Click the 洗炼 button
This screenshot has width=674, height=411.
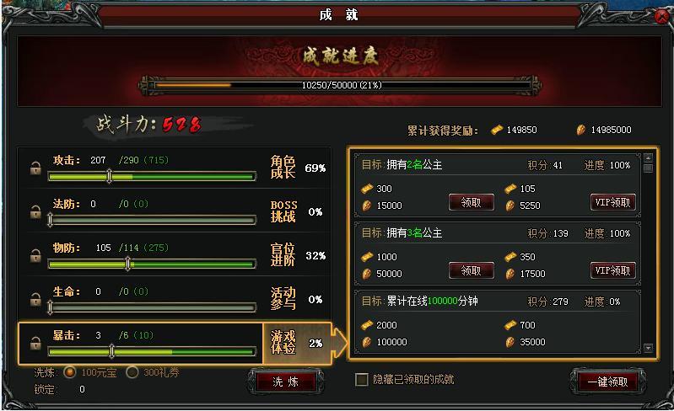point(286,382)
